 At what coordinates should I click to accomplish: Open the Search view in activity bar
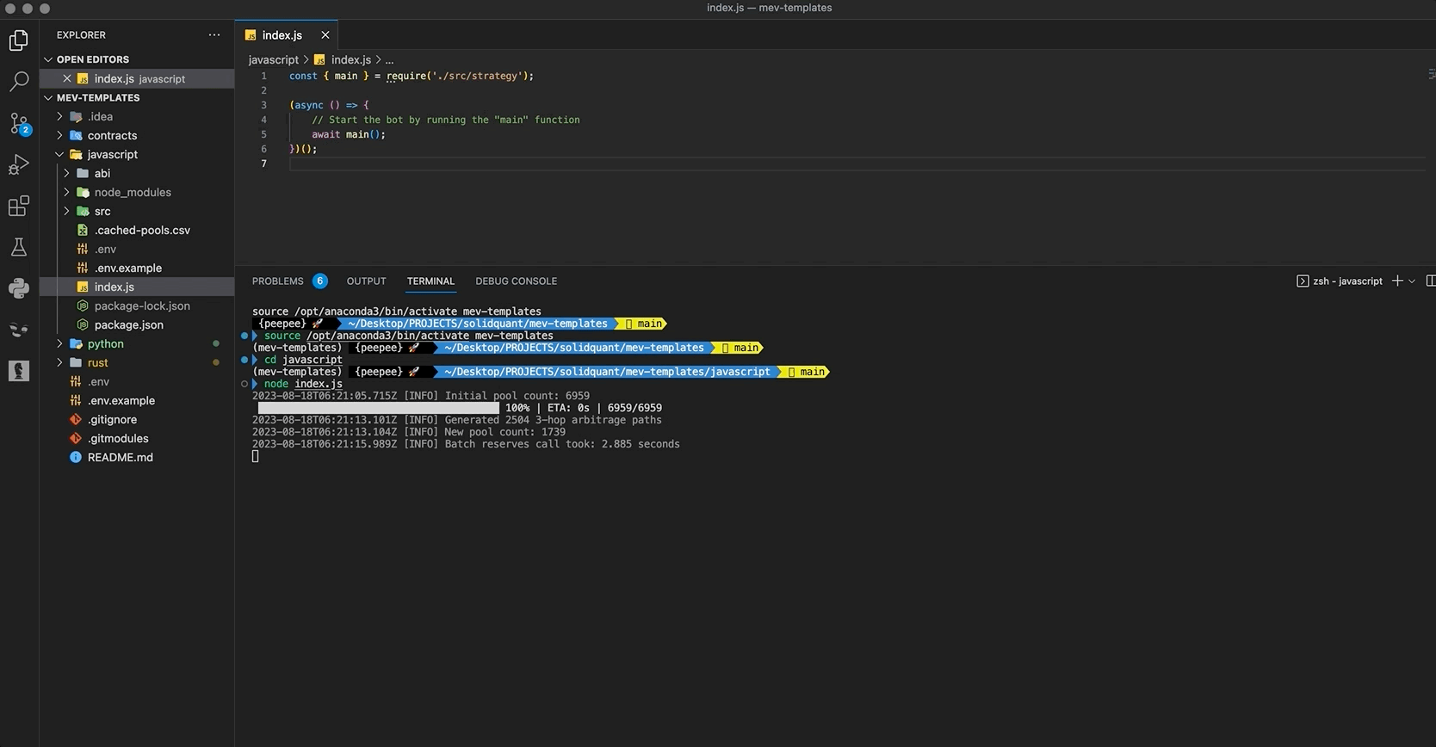click(19, 82)
